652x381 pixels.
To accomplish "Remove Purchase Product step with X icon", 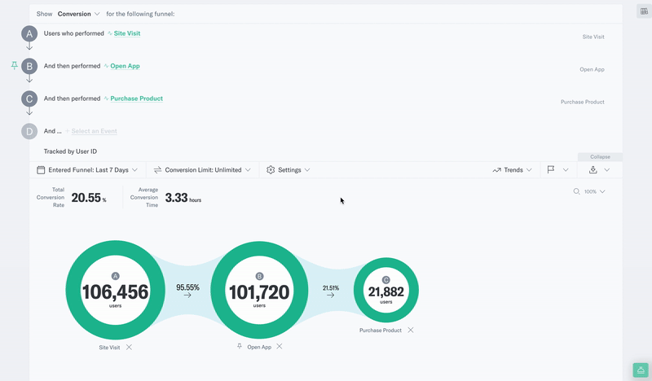I will (x=411, y=330).
